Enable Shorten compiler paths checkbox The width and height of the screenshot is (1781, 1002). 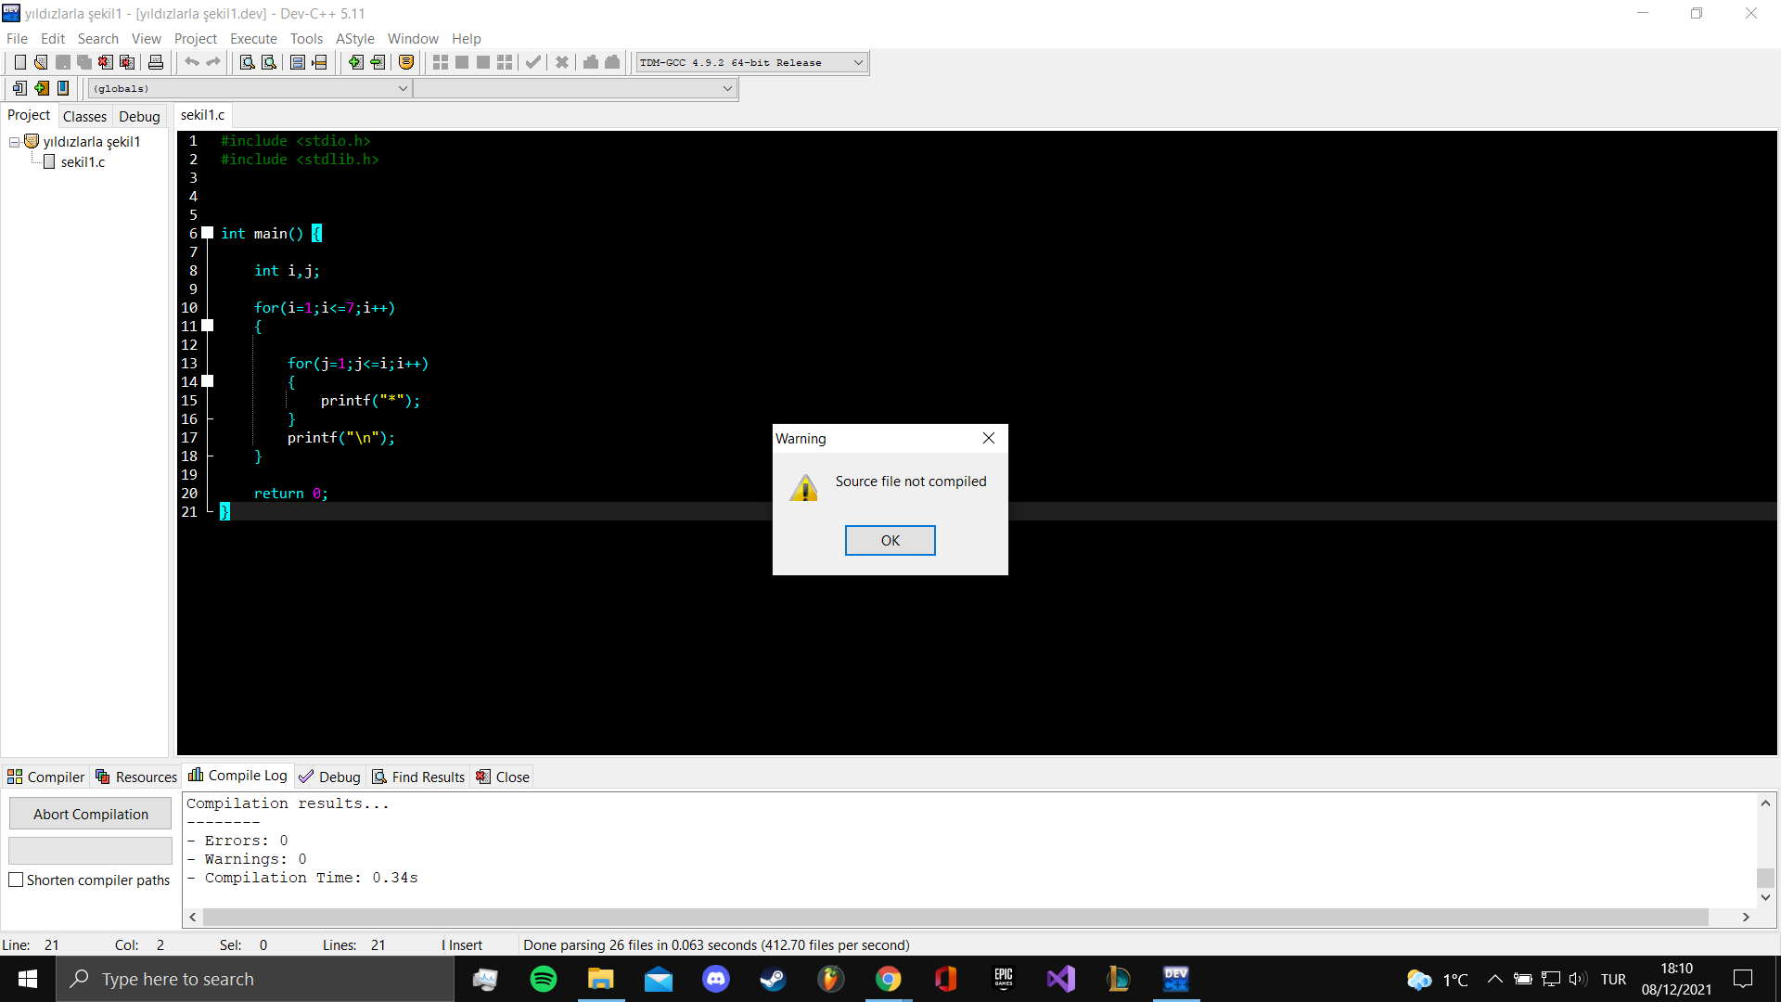[x=16, y=880]
